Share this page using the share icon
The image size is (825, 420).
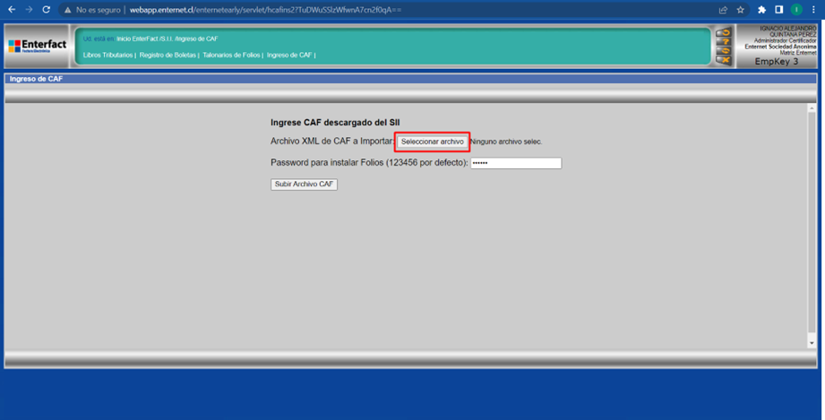coord(723,10)
